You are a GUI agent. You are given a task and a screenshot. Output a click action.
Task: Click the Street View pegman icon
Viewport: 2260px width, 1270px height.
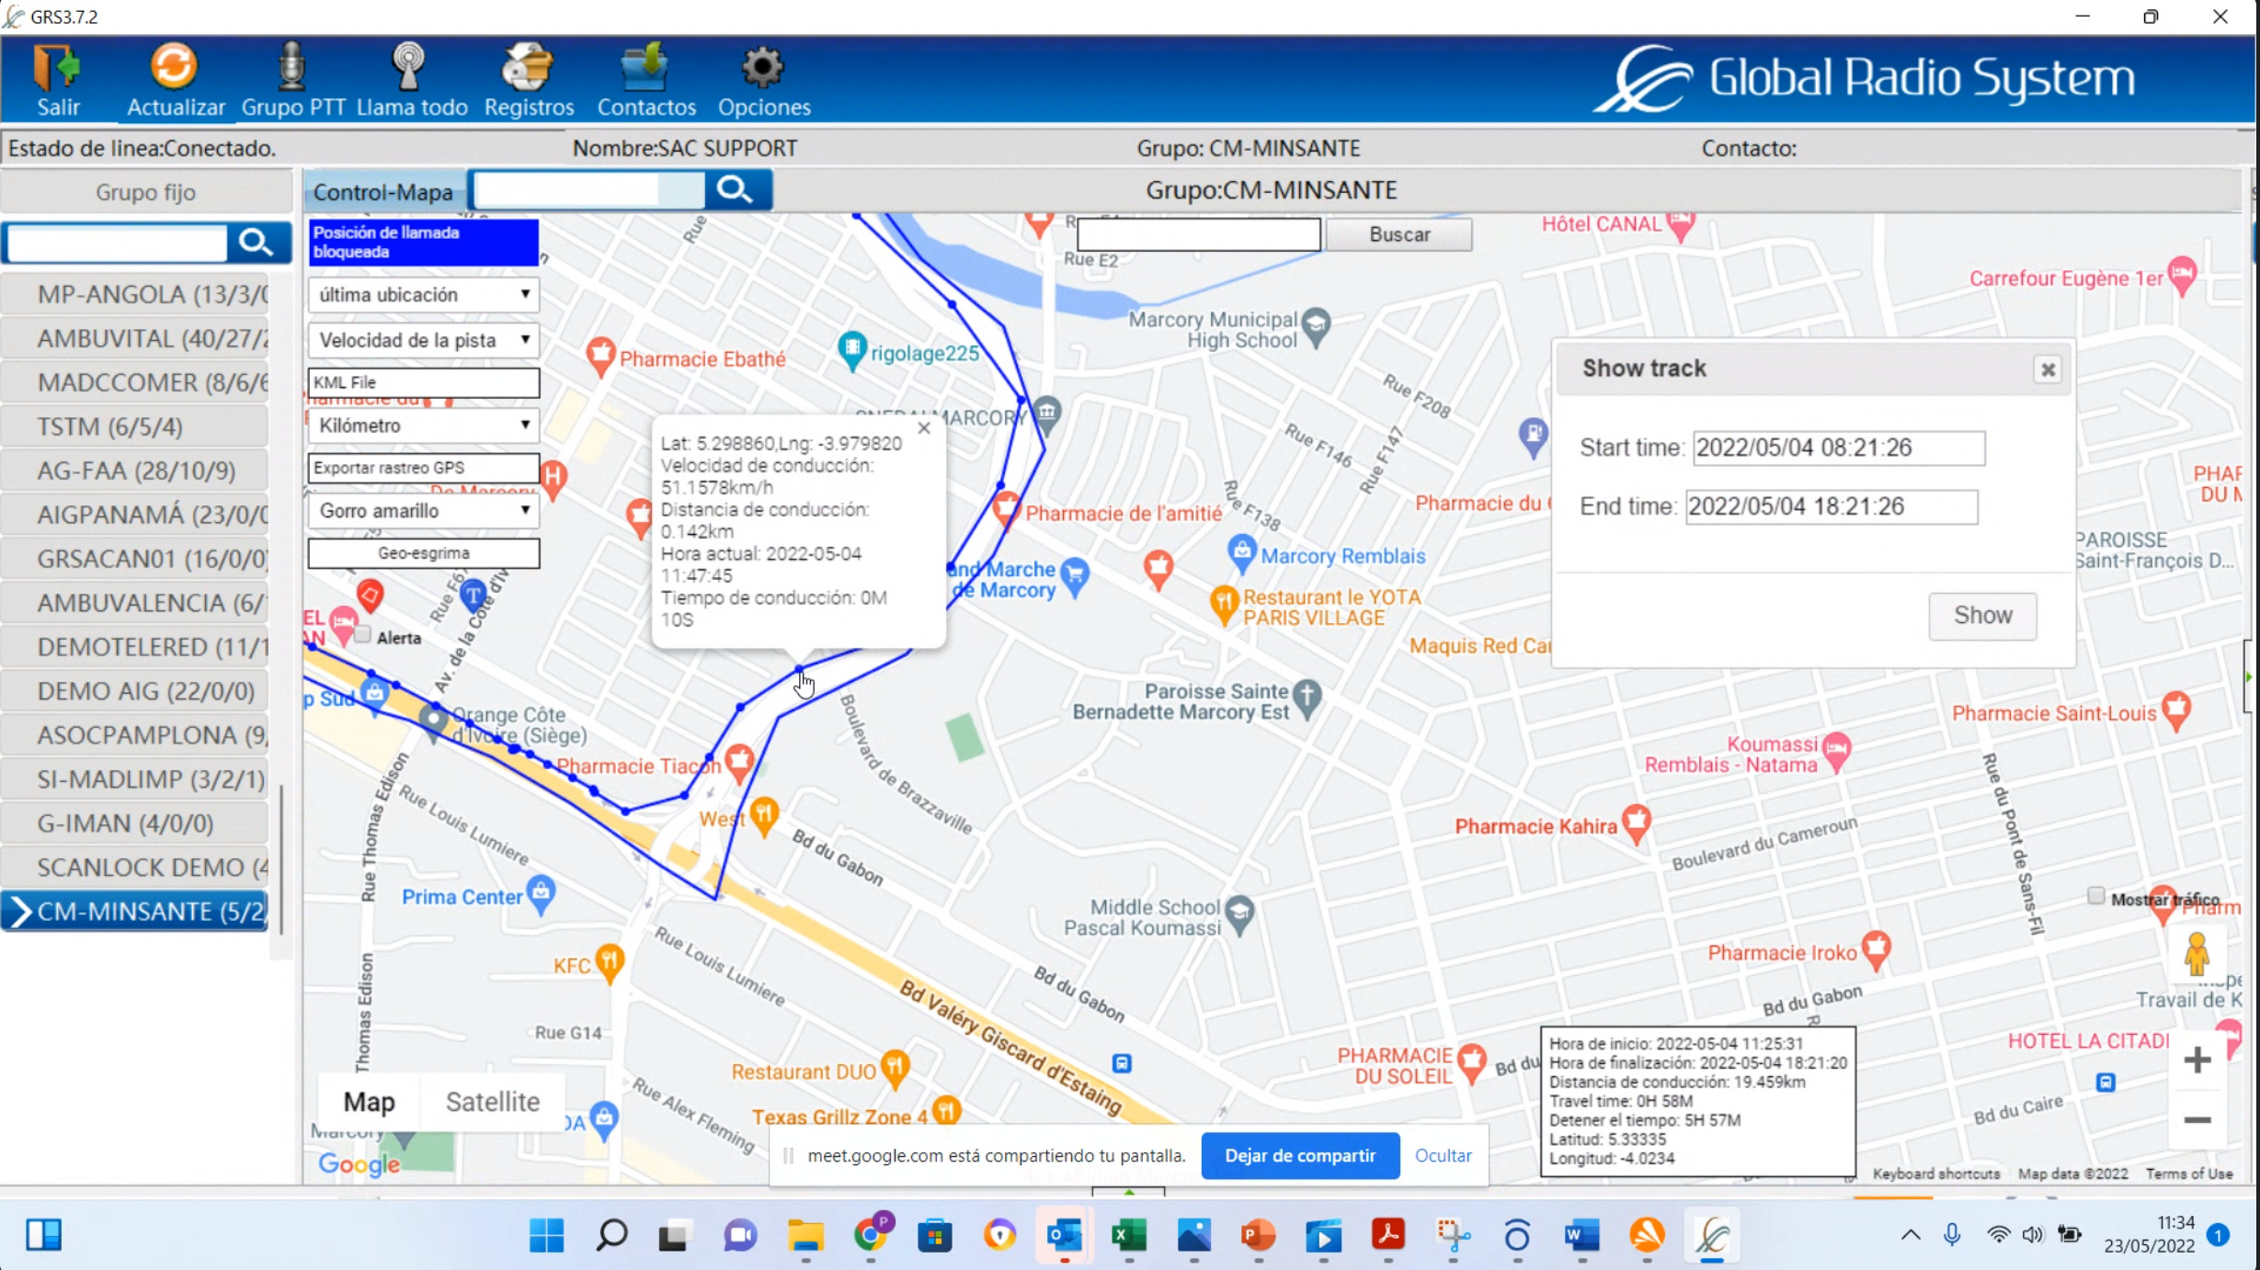point(2197,954)
